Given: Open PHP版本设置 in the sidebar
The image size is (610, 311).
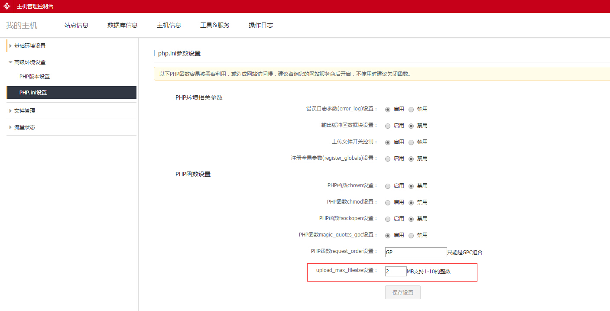Looking at the screenshot, I should tap(35, 77).
